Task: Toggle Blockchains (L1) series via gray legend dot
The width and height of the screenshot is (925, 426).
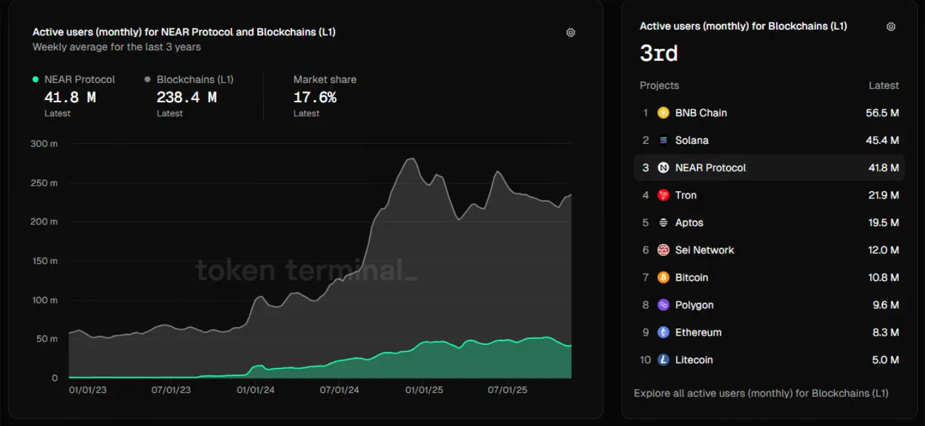Action: (x=148, y=79)
